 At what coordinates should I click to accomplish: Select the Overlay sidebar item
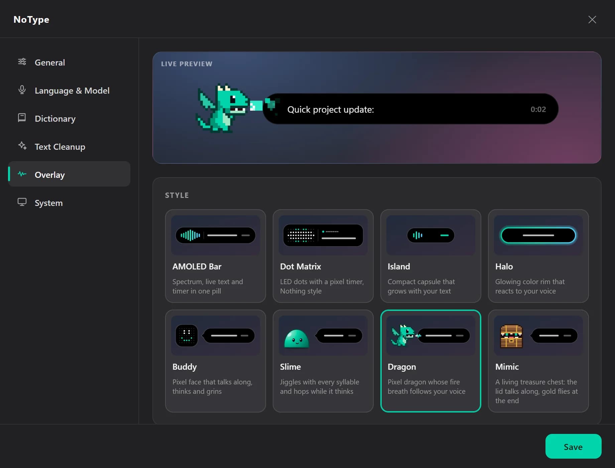[69, 174]
